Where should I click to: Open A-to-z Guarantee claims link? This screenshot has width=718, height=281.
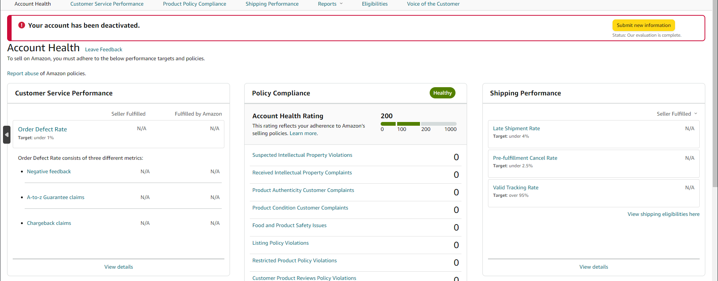tap(56, 197)
